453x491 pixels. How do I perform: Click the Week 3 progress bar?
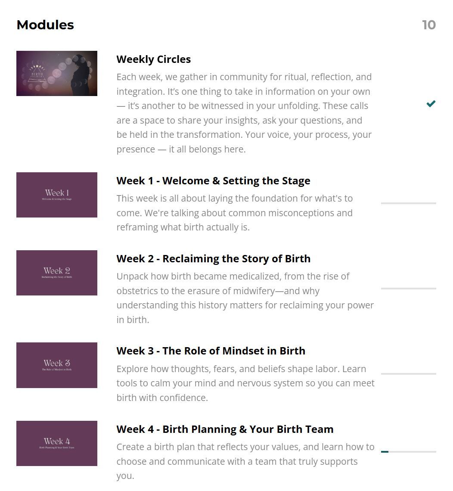(408, 373)
